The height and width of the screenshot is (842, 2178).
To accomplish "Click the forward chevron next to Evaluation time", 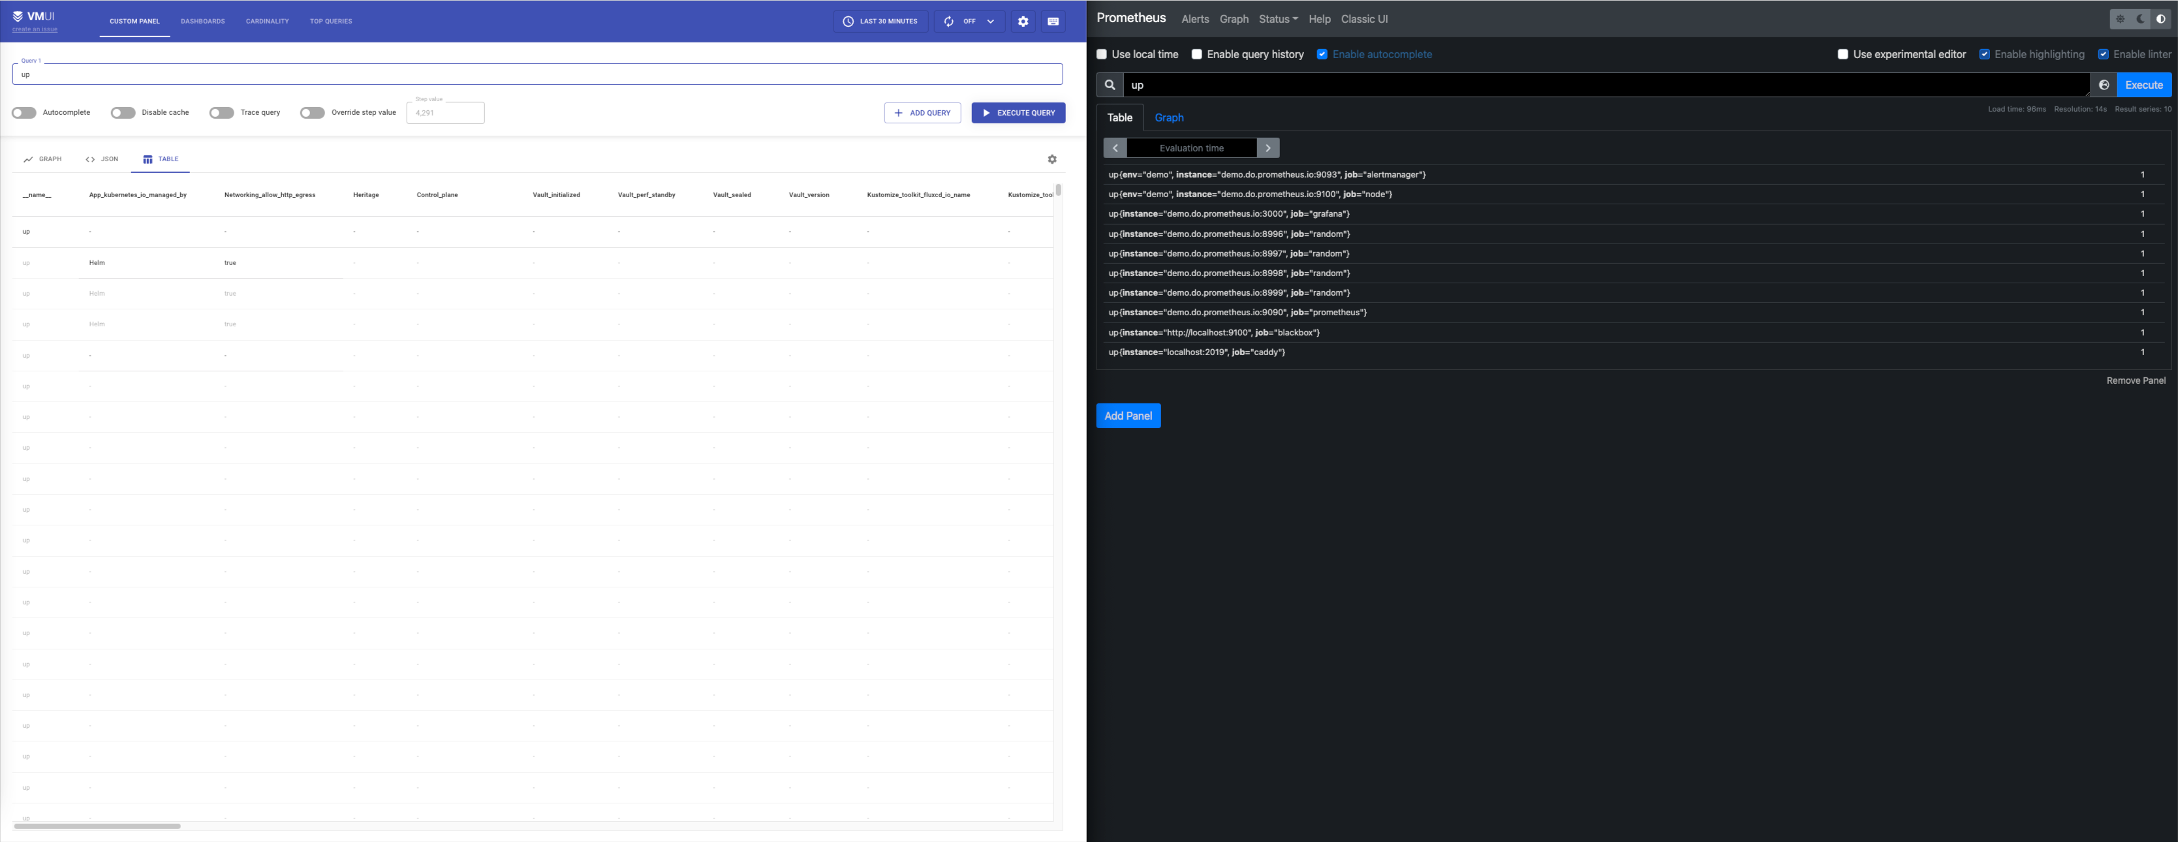I will point(1268,147).
